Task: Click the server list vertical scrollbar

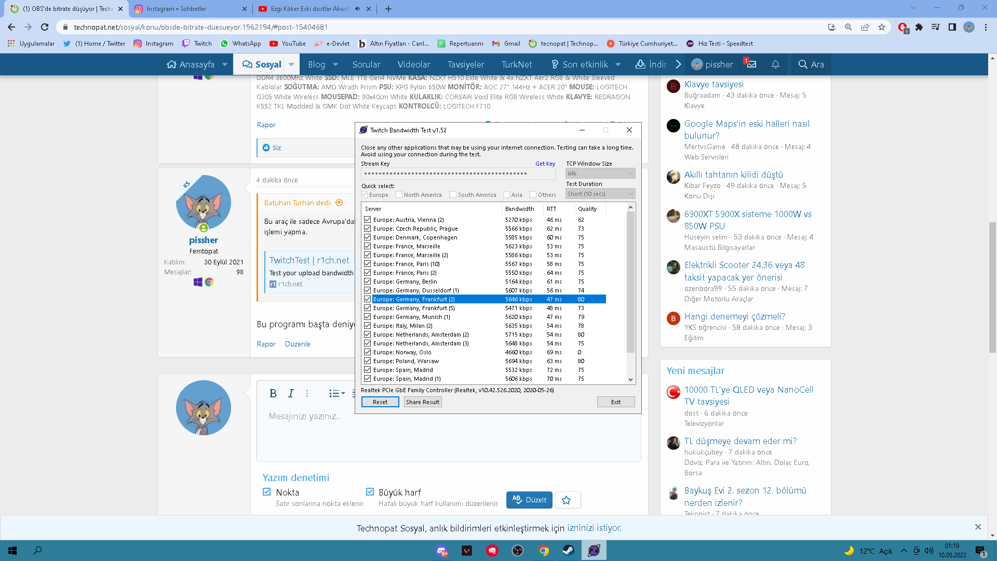Action: tap(630, 280)
